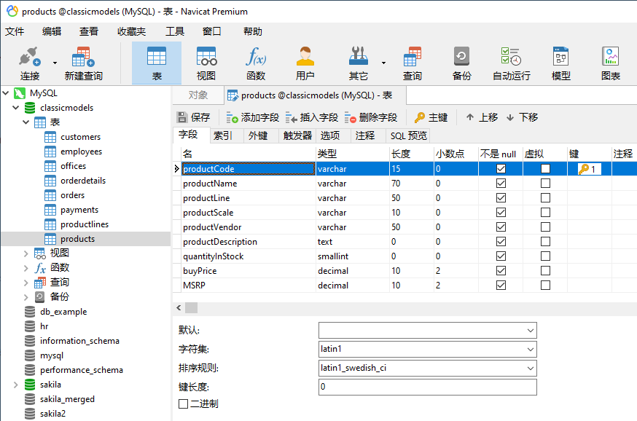Toggle 不是 null for productDescription
637x421 pixels.
pyautogui.click(x=501, y=242)
